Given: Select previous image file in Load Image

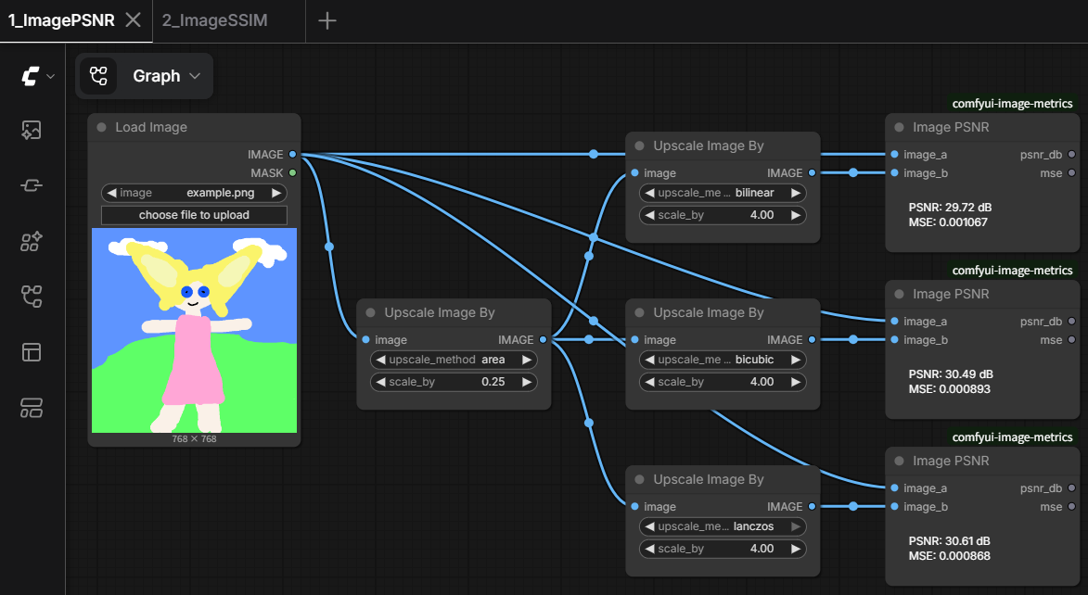Looking at the screenshot, I should click(111, 193).
